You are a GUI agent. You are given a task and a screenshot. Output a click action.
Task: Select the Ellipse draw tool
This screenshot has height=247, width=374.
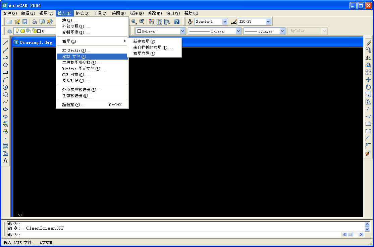pos(5,109)
